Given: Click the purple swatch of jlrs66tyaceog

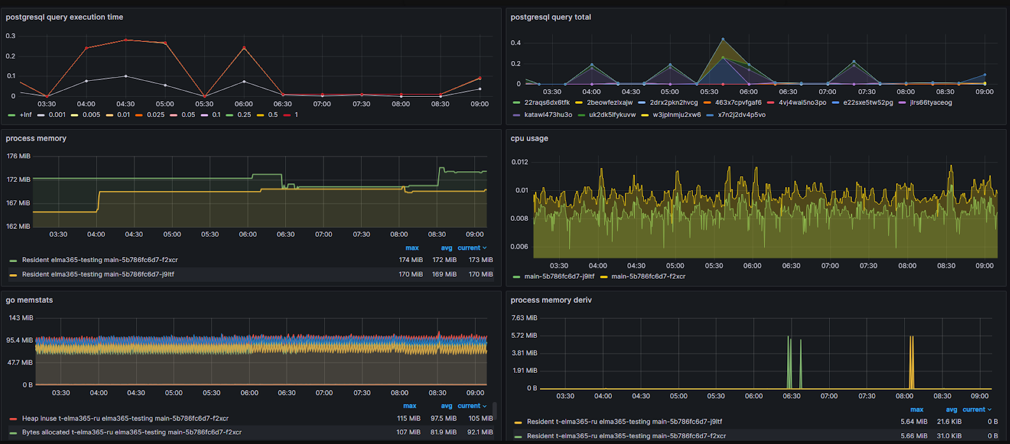Looking at the screenshot, I should (x=902, y=102).
